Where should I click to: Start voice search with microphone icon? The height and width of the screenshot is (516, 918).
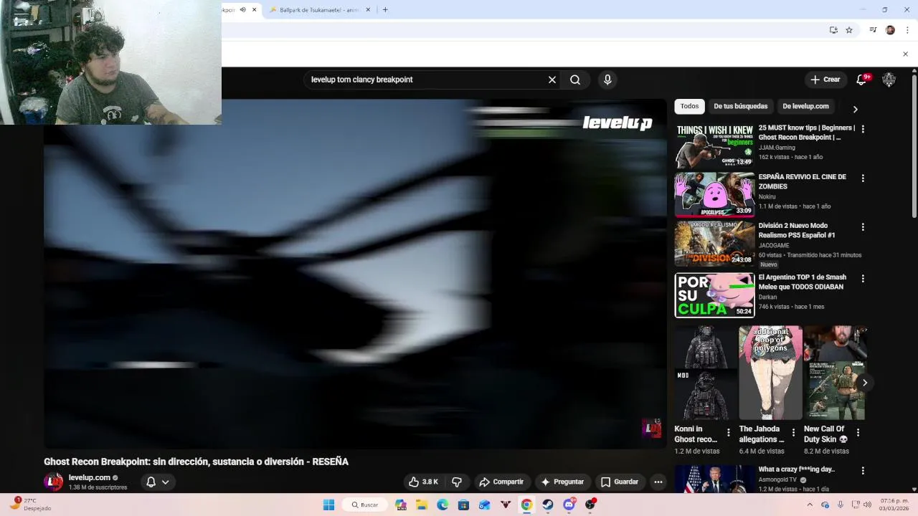click(607, 80)
